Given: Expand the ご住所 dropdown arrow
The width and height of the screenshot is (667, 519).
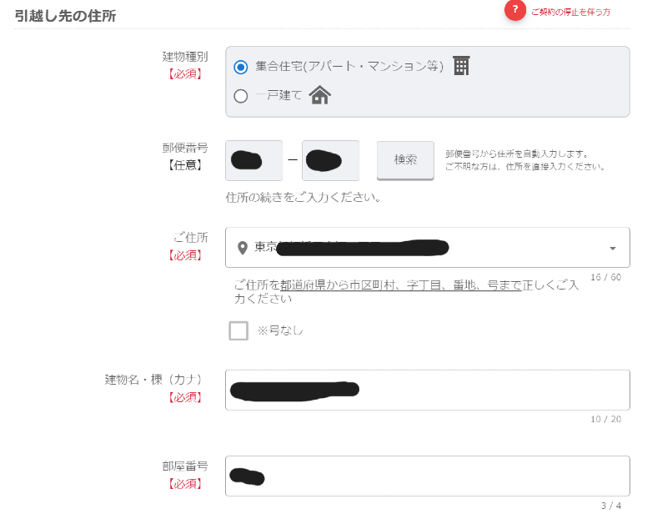Looking at the screenshot, I should (x=613, y=248).
